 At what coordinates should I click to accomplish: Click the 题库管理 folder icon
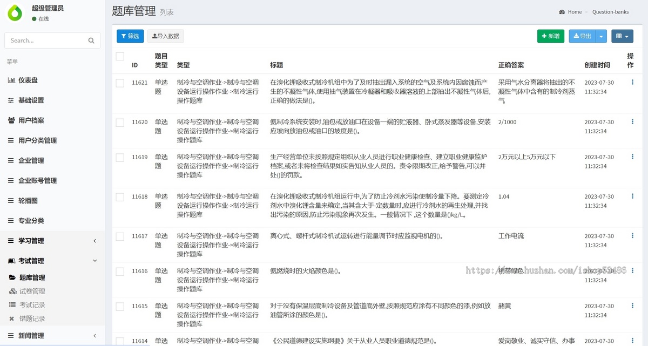coord(12,277)
